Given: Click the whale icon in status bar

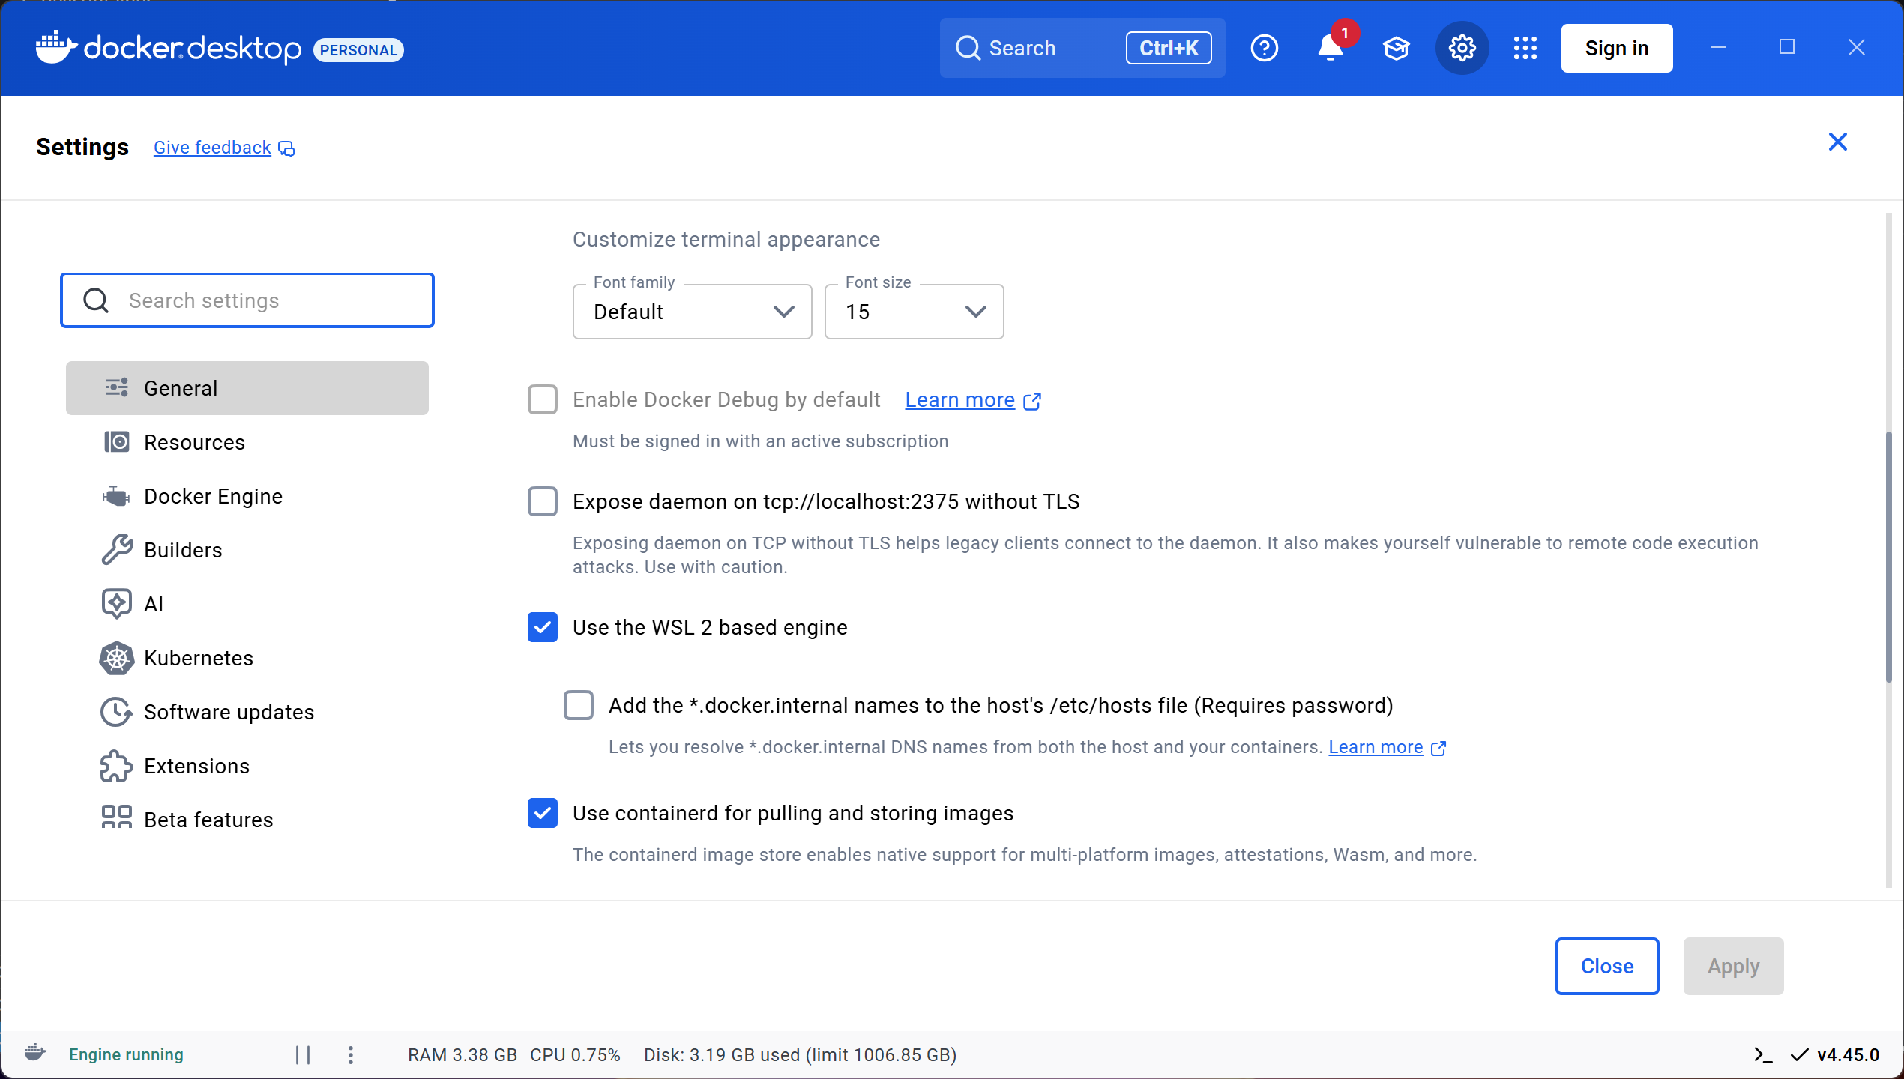Looking at the screenshot, I should (x=34, y=1052).
